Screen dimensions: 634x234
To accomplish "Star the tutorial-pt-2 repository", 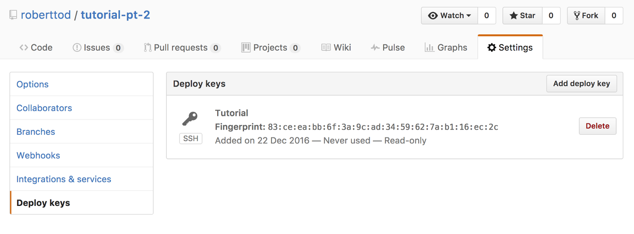I will point(522,15).
